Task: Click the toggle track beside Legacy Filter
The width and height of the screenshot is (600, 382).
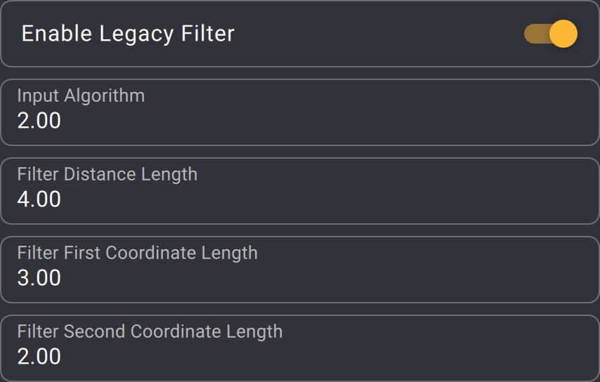Action: pyautogui.click(x=535, y=34)
